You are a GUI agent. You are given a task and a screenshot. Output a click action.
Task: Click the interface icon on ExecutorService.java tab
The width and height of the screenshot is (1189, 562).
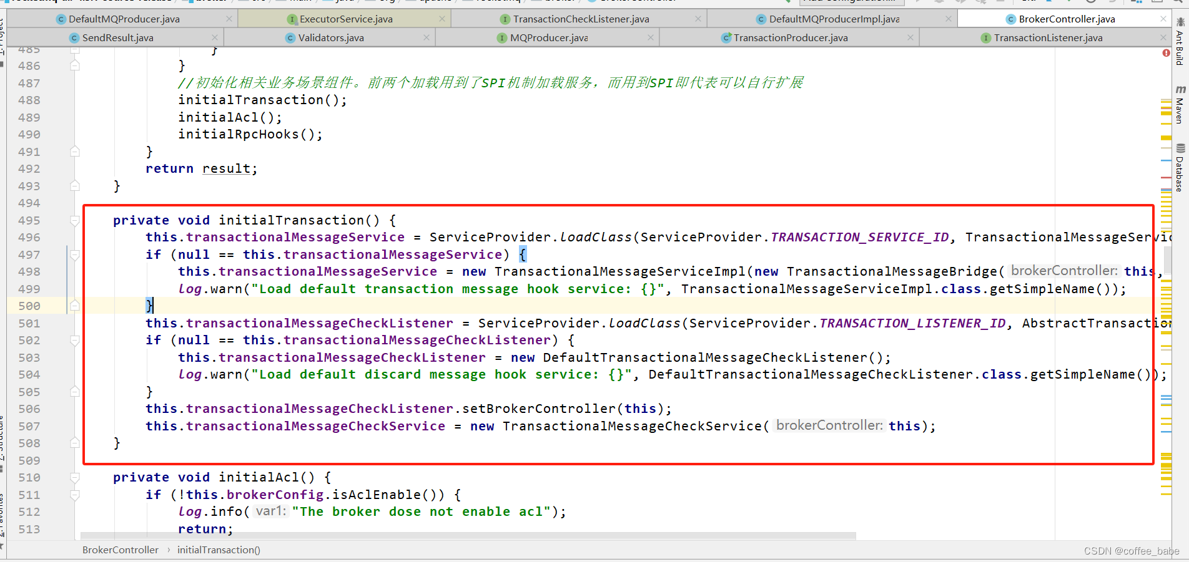[x=292, y=19]
